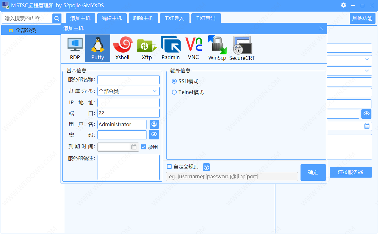The image size is (378, 234).
Task: Click the search magnifier icon
Action: click(x=57, y=18)
